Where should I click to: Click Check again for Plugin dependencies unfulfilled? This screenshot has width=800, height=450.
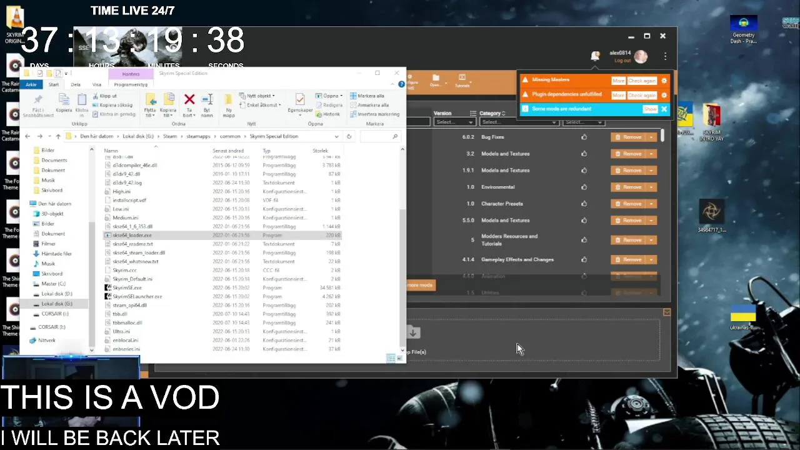642,95
